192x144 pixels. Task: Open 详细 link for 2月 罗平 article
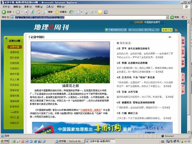pyautogui.click(x=159, y=57)
